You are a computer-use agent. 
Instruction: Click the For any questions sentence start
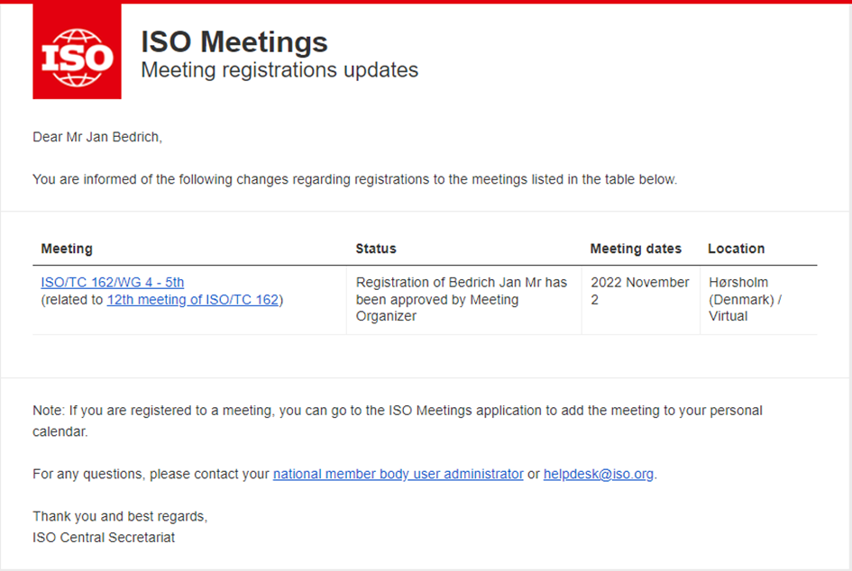click(x=90, y=474)
